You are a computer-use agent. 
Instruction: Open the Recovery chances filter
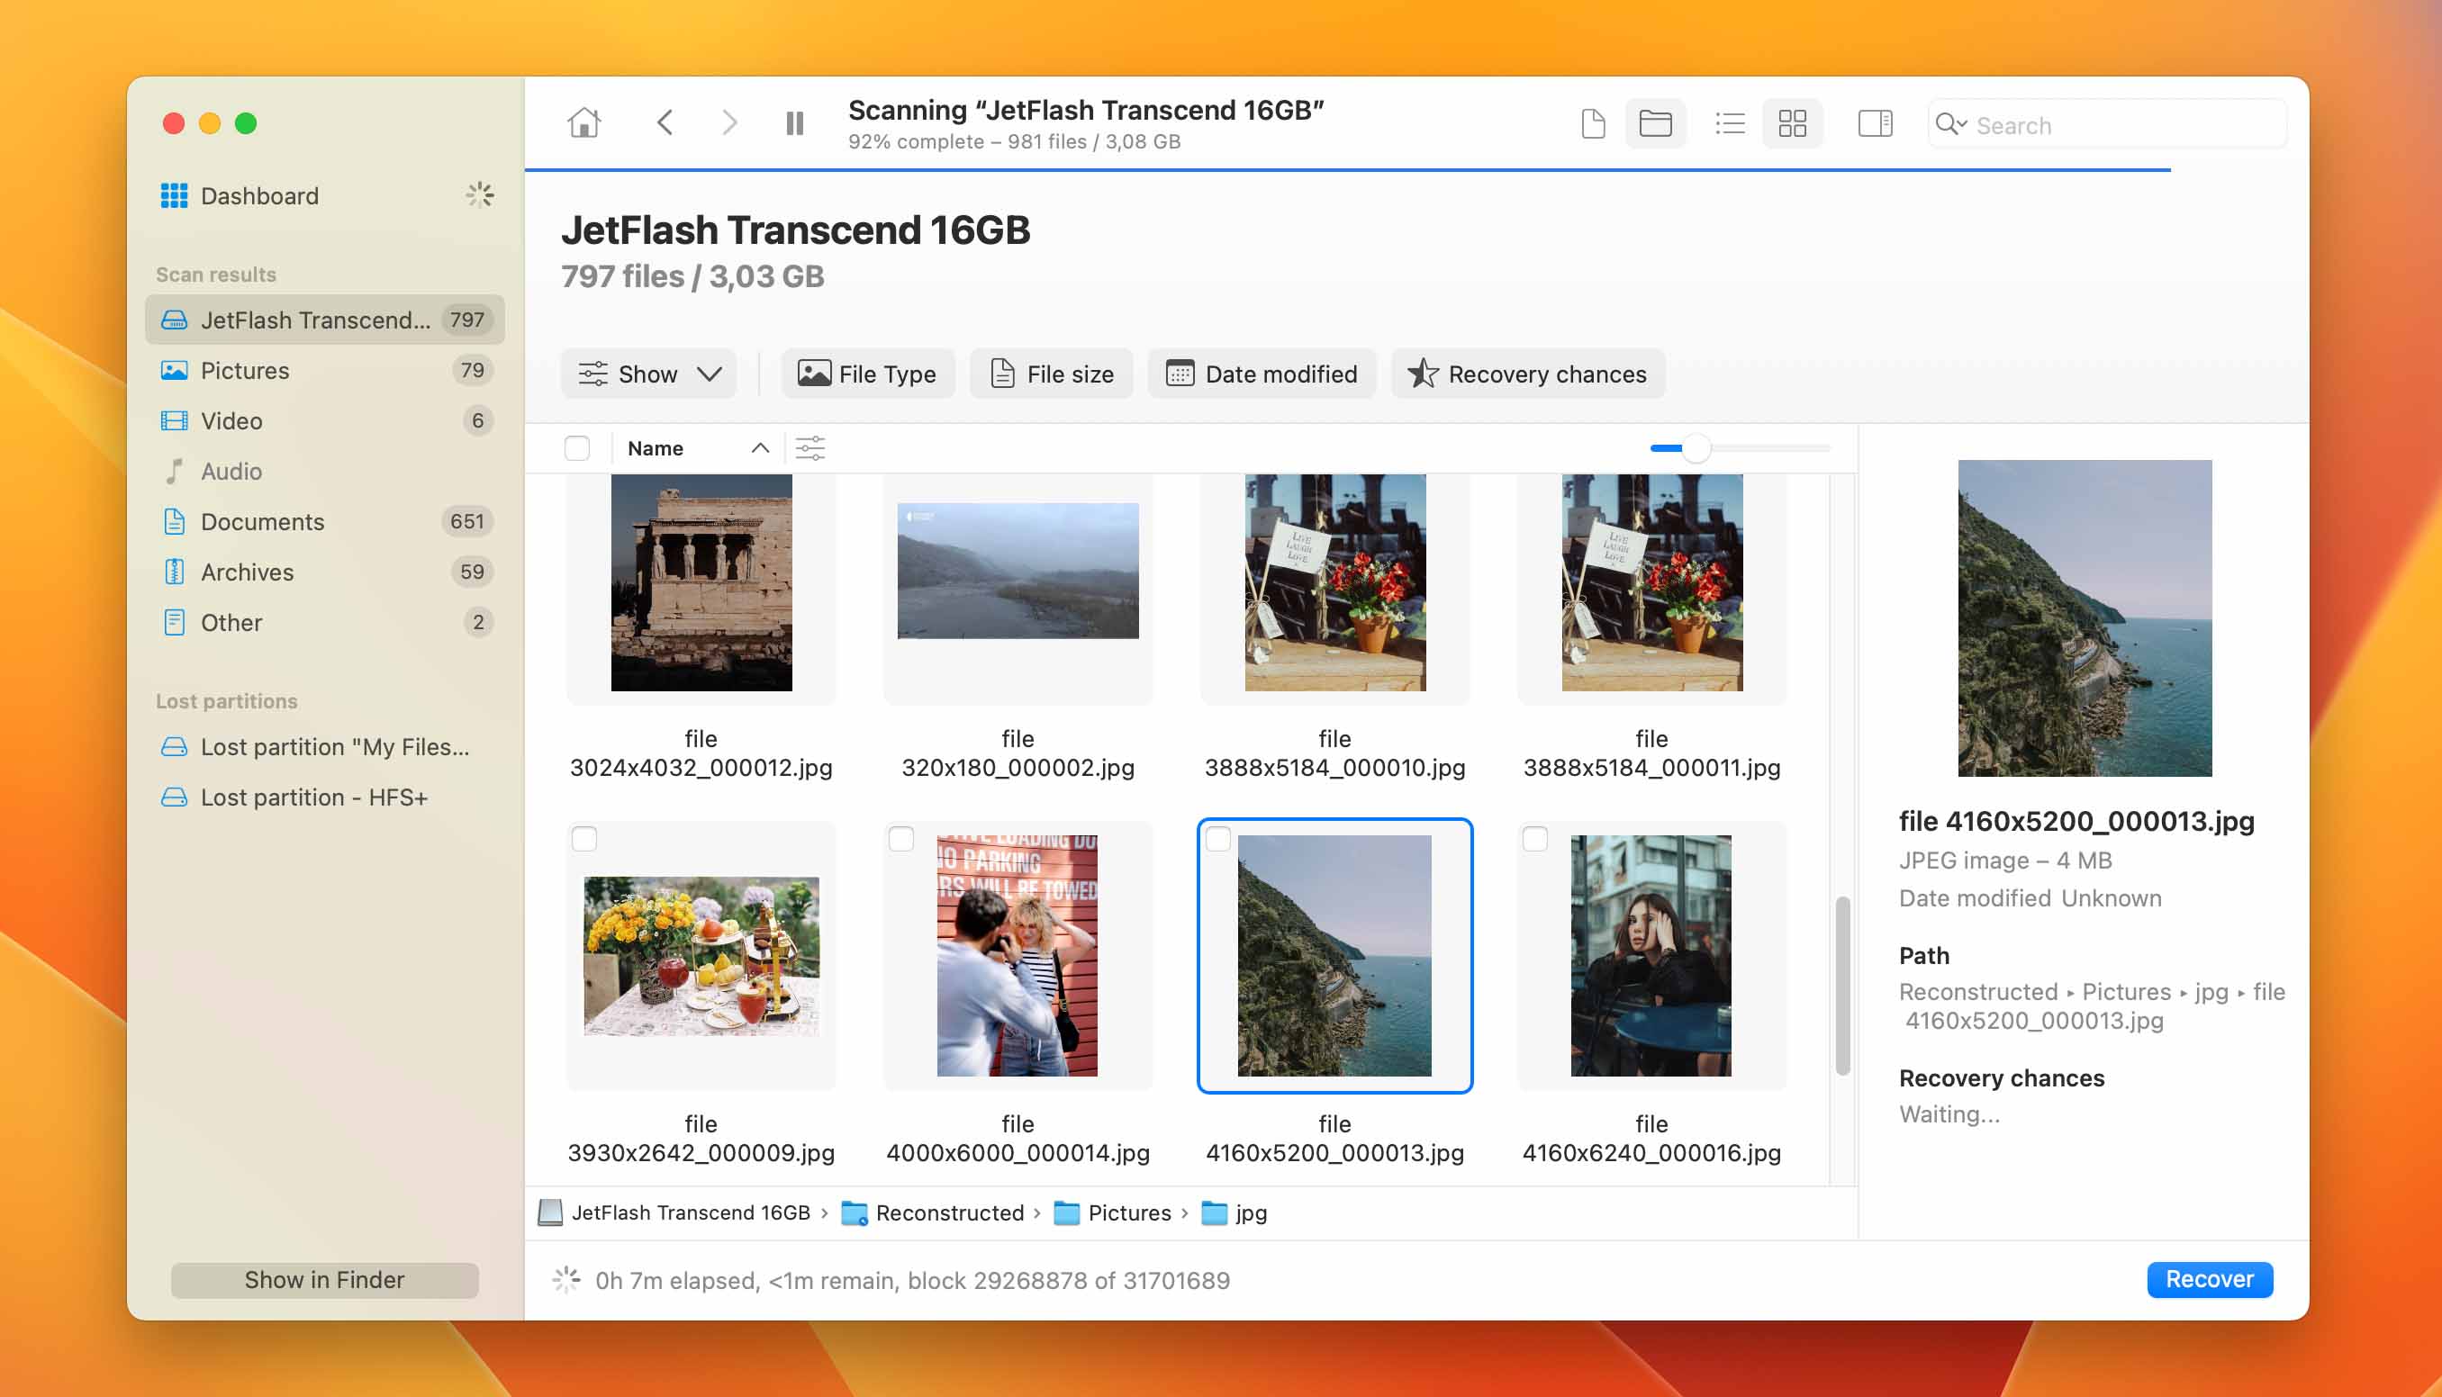[1527, 374]
